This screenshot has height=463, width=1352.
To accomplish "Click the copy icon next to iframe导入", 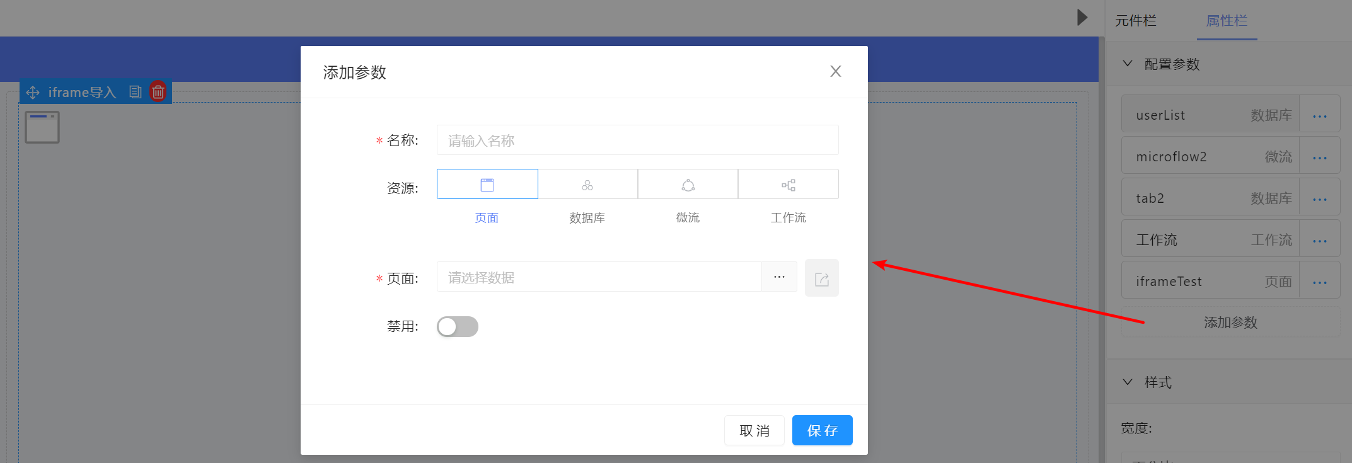I will pyautogui.click(x=135, y=92).
